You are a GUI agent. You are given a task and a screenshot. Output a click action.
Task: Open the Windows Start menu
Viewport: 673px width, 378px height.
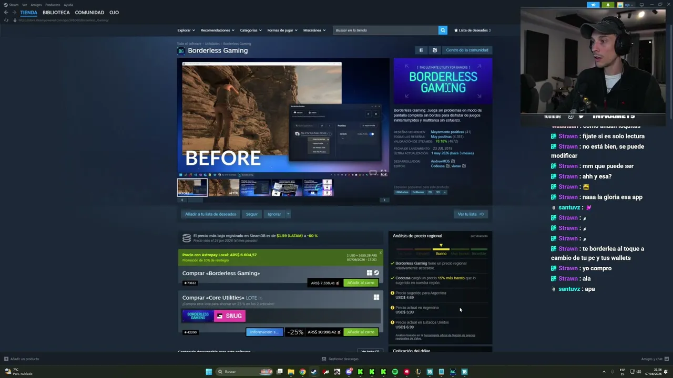209,372
